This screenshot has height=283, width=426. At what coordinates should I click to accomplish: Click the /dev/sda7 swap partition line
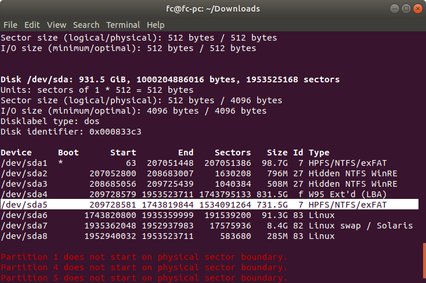point(207,226)
